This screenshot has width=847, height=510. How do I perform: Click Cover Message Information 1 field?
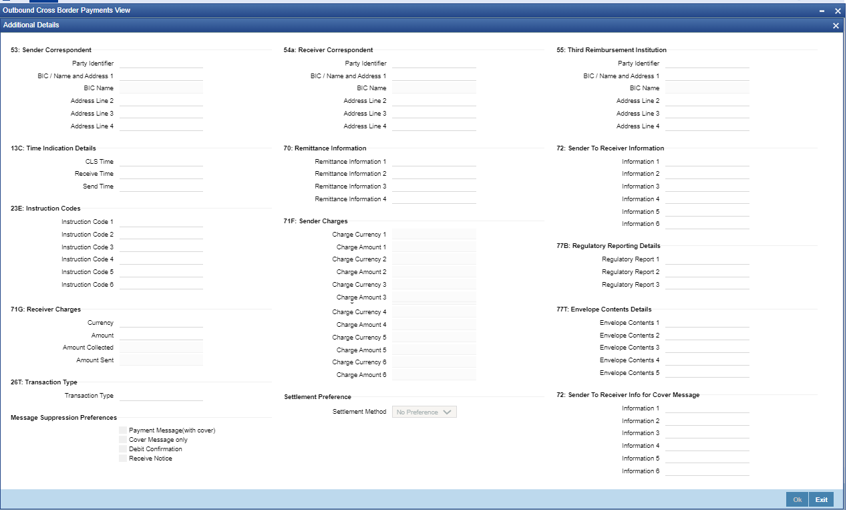707,408
